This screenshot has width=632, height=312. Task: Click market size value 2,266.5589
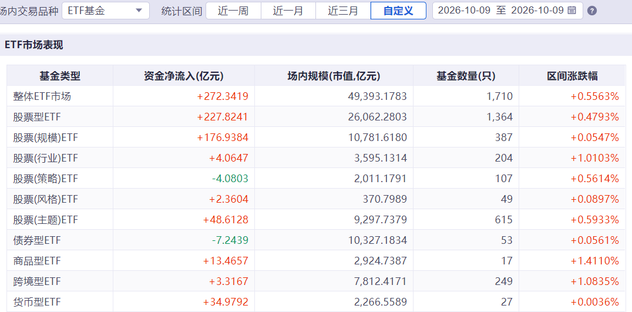pos(381,302)
